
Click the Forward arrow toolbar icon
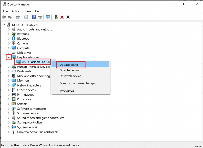tap(10, 17)
